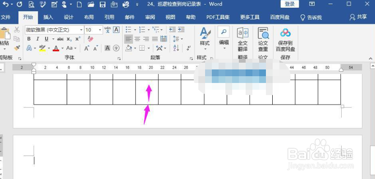This screenshot has height=179, width=375.
Task: Open the 文件 menu
Action: 5,17
